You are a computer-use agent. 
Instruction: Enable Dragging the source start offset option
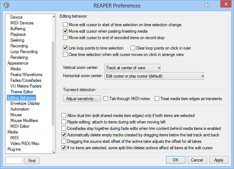tap(64, 141)
